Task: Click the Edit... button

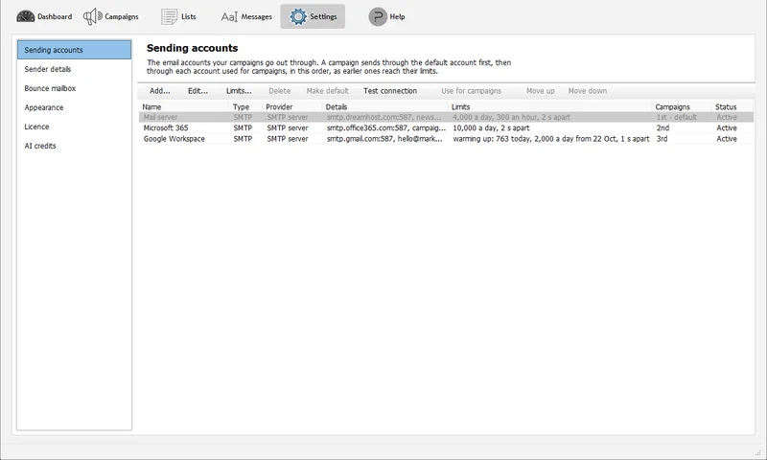Action: coord(198,91)
